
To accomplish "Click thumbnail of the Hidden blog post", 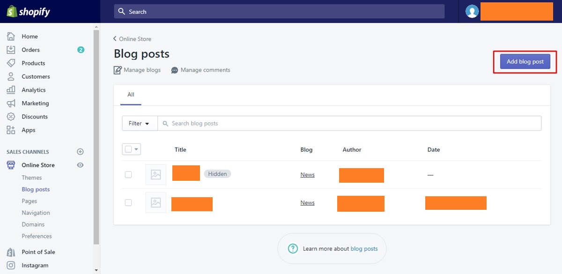I will click(156, 175).
